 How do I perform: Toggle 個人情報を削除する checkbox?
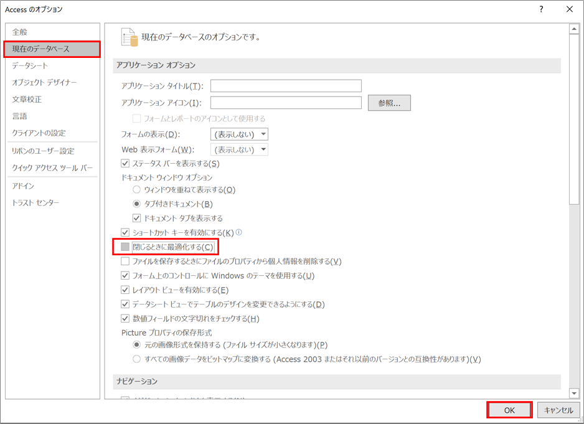coord(125,261)
